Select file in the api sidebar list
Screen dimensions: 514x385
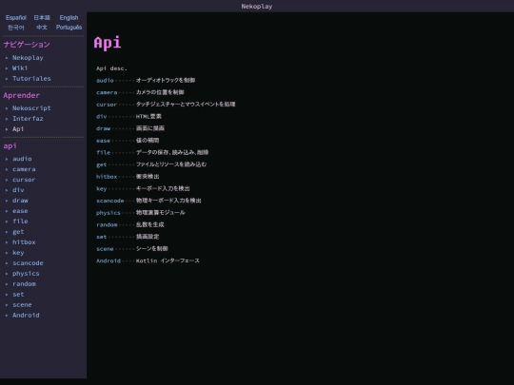(x=20, y=221)
